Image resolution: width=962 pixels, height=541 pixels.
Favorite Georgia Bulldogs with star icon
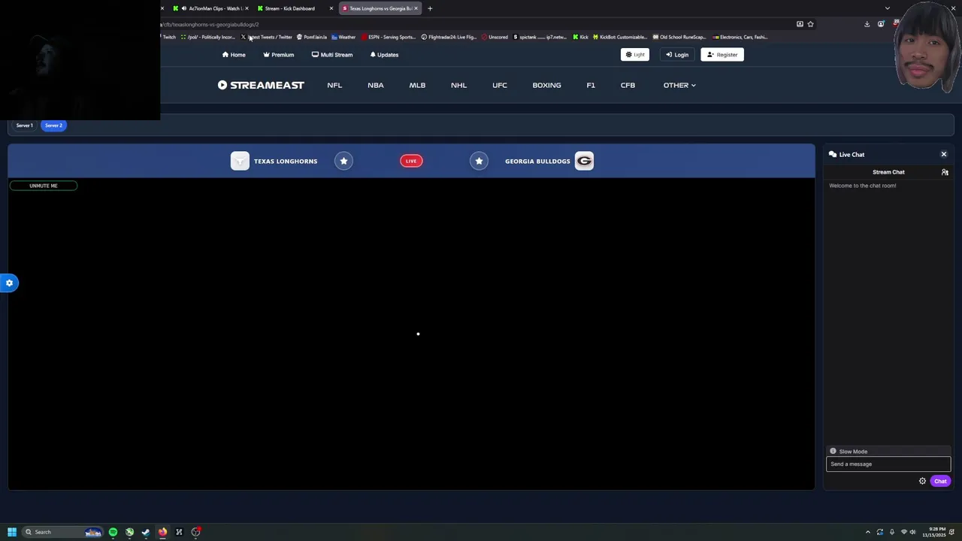pyautogui.click(x=479, y=161)
